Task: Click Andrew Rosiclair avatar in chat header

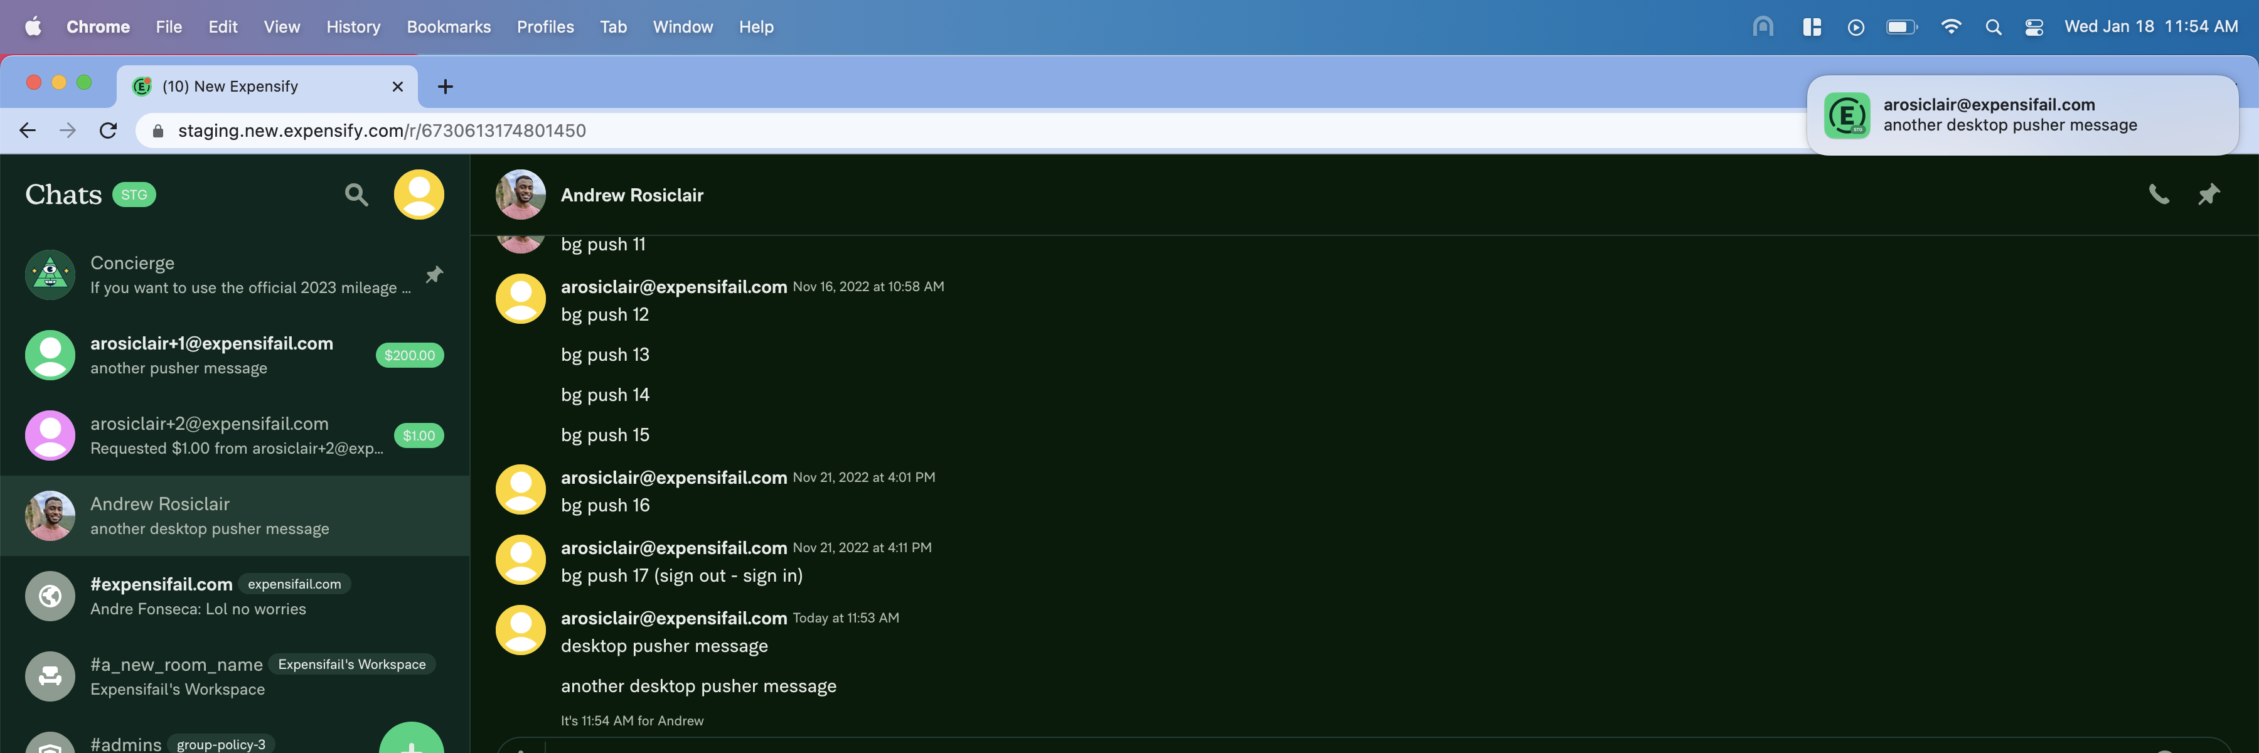Action: coord(521,195)
